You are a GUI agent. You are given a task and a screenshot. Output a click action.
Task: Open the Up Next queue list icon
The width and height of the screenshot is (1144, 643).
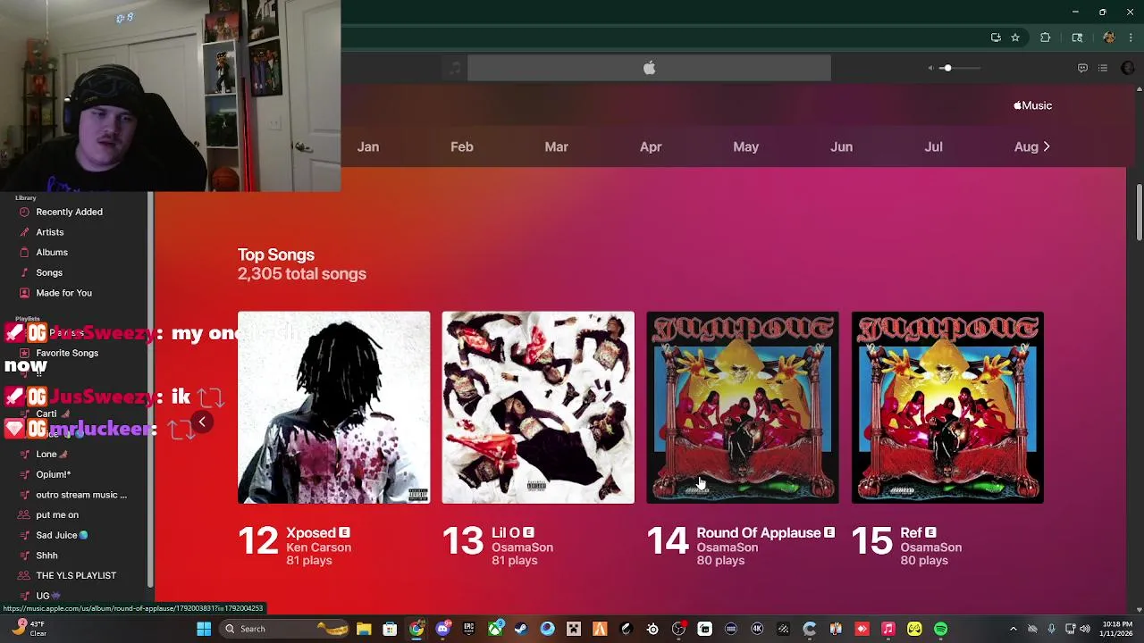coord(1103,68)
